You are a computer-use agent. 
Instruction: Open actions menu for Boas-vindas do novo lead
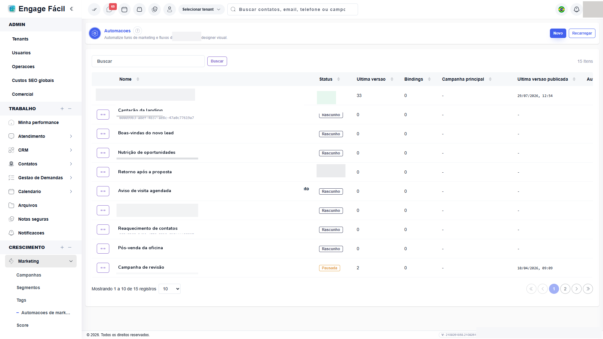coord(103,134)
